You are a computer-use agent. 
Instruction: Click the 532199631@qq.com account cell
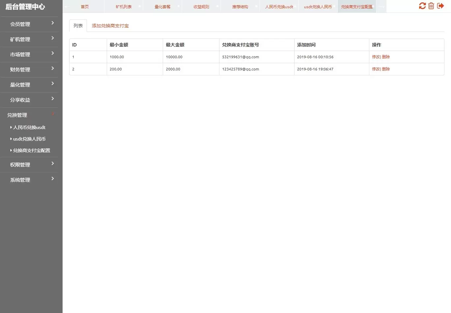click(257, 57)
